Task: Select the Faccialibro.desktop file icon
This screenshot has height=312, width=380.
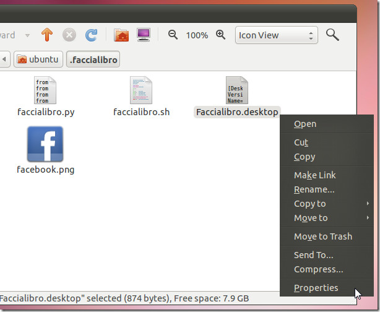Action: [x=237, y=90]
